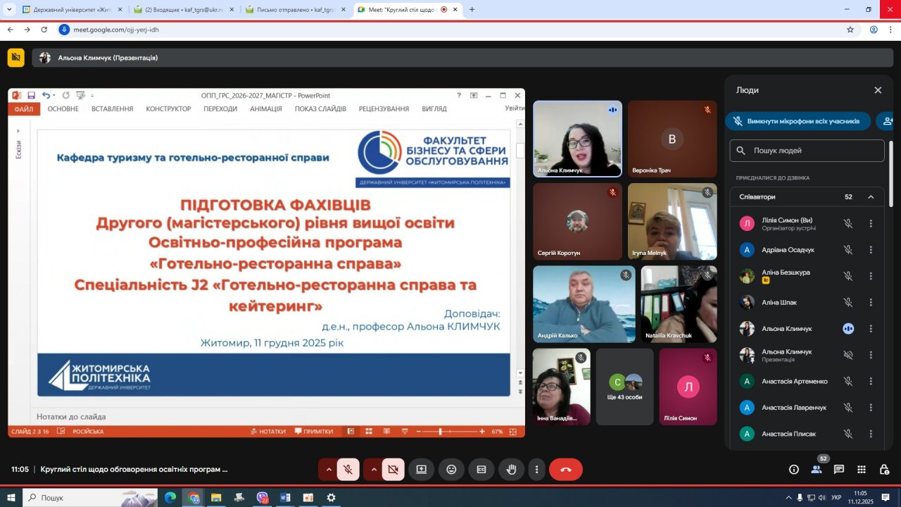The height and width of the screenshot is (507, 901).
Task: Open the ВСТАВЛЕННЯ ribbon tab
Action: [x=112, y=109]
